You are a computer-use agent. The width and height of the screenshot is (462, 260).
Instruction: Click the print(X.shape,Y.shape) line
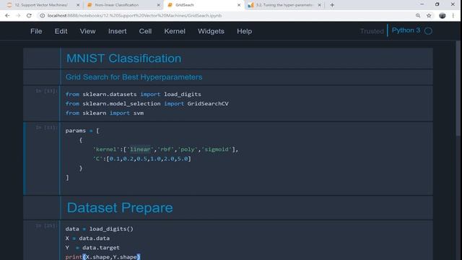(103, 257)
